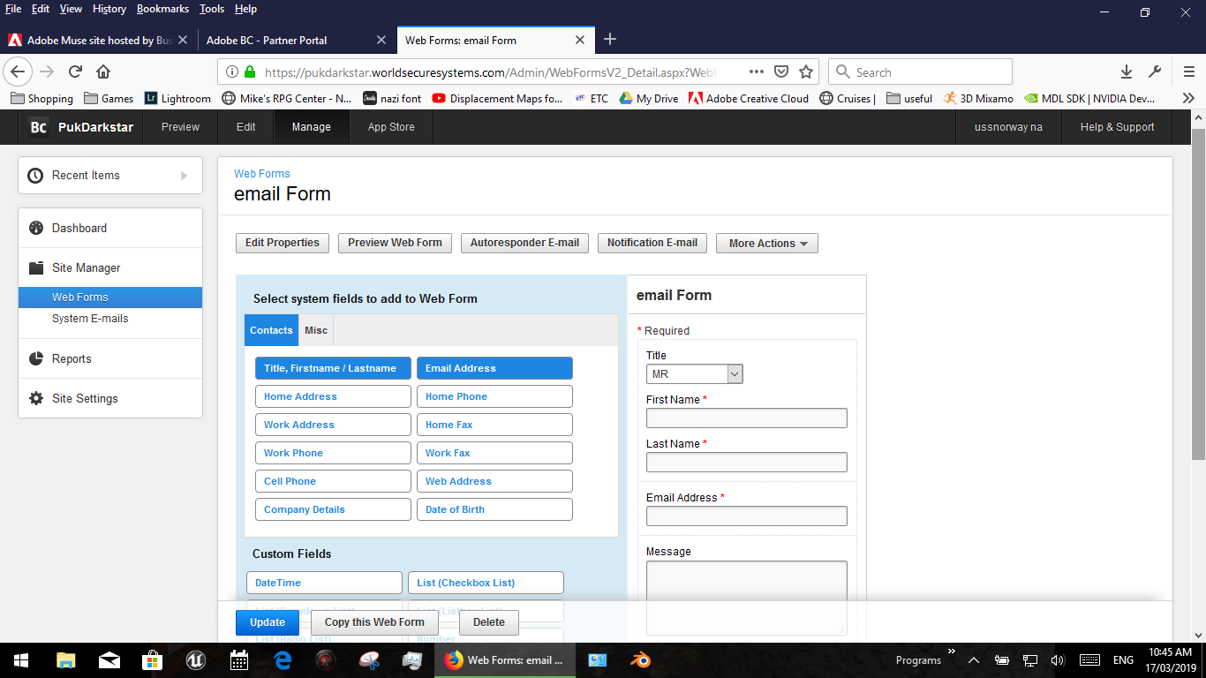Open System E-mails in the sidebar
The height and width of the screenshot is (678, 1206).
90,319
